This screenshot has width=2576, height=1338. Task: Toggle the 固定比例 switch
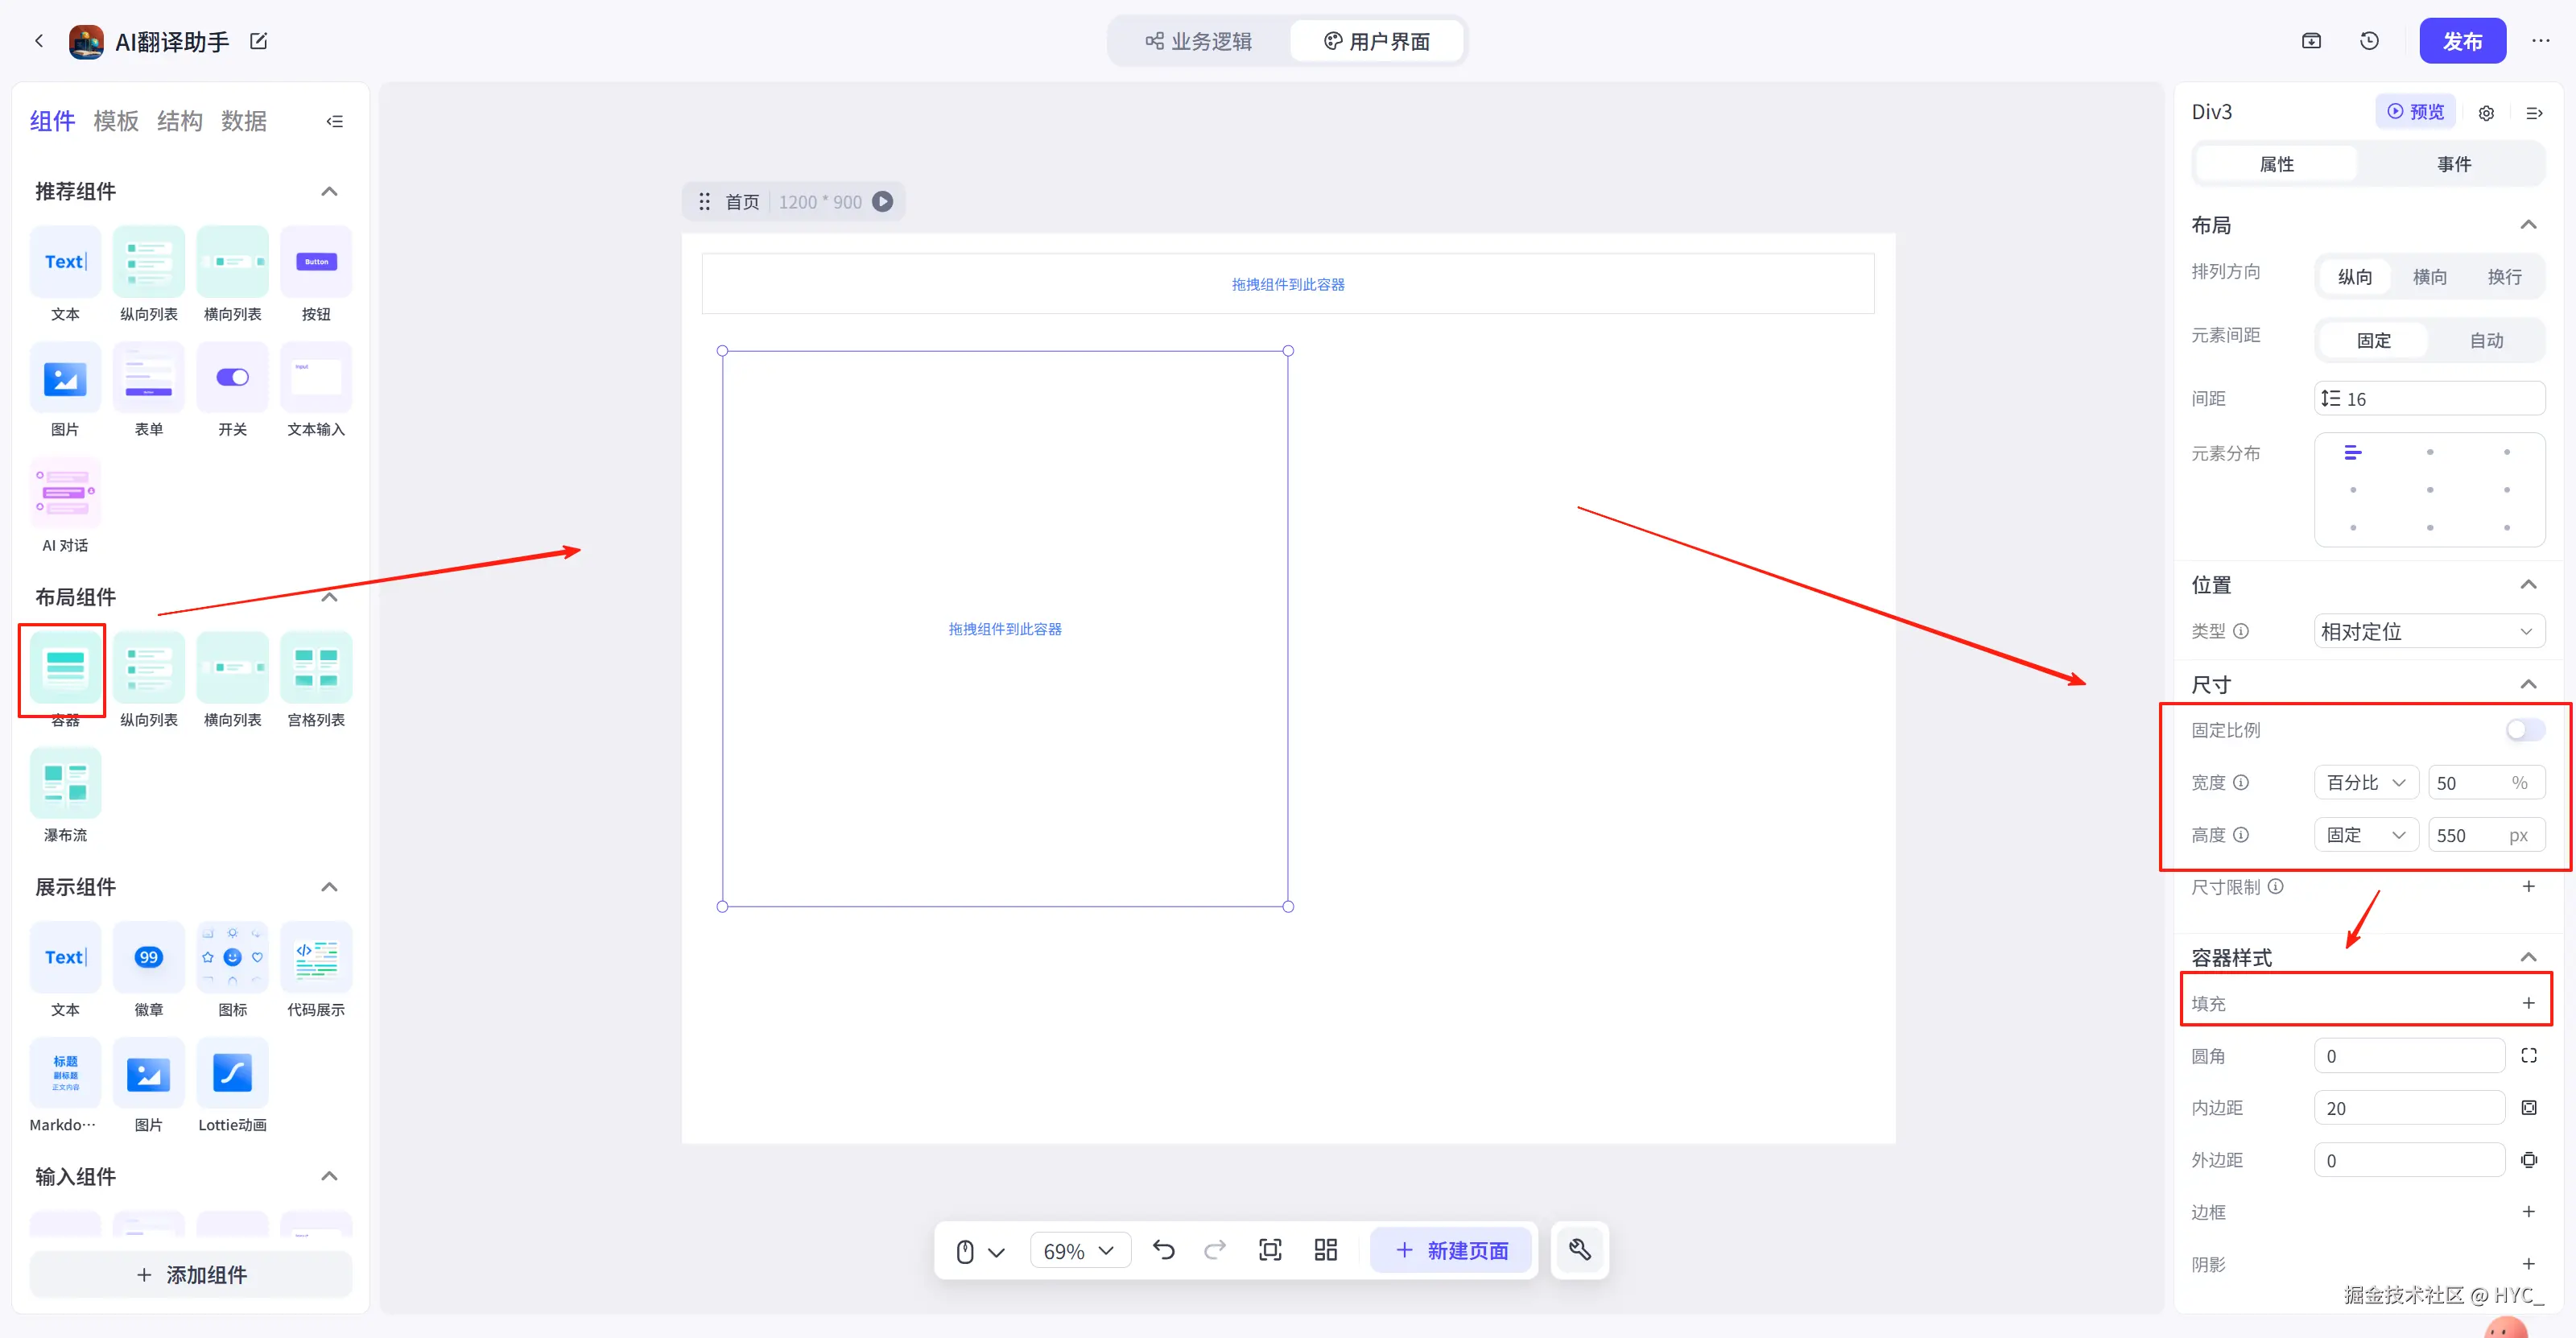click(x=2524, y=730)
